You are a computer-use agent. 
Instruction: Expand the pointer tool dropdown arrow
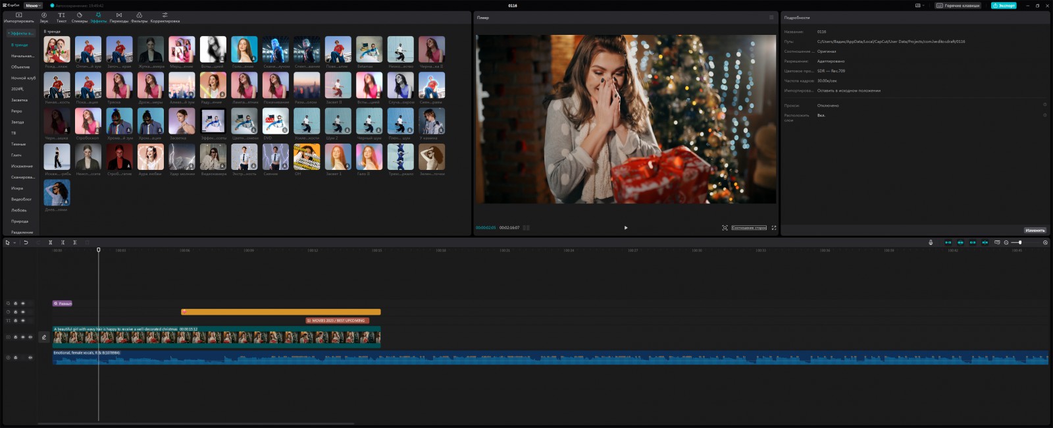[x=14, y=243]
